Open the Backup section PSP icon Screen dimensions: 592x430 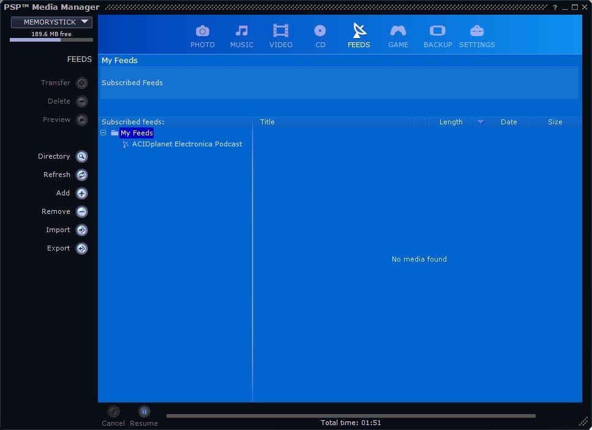(x=438, y=31)
